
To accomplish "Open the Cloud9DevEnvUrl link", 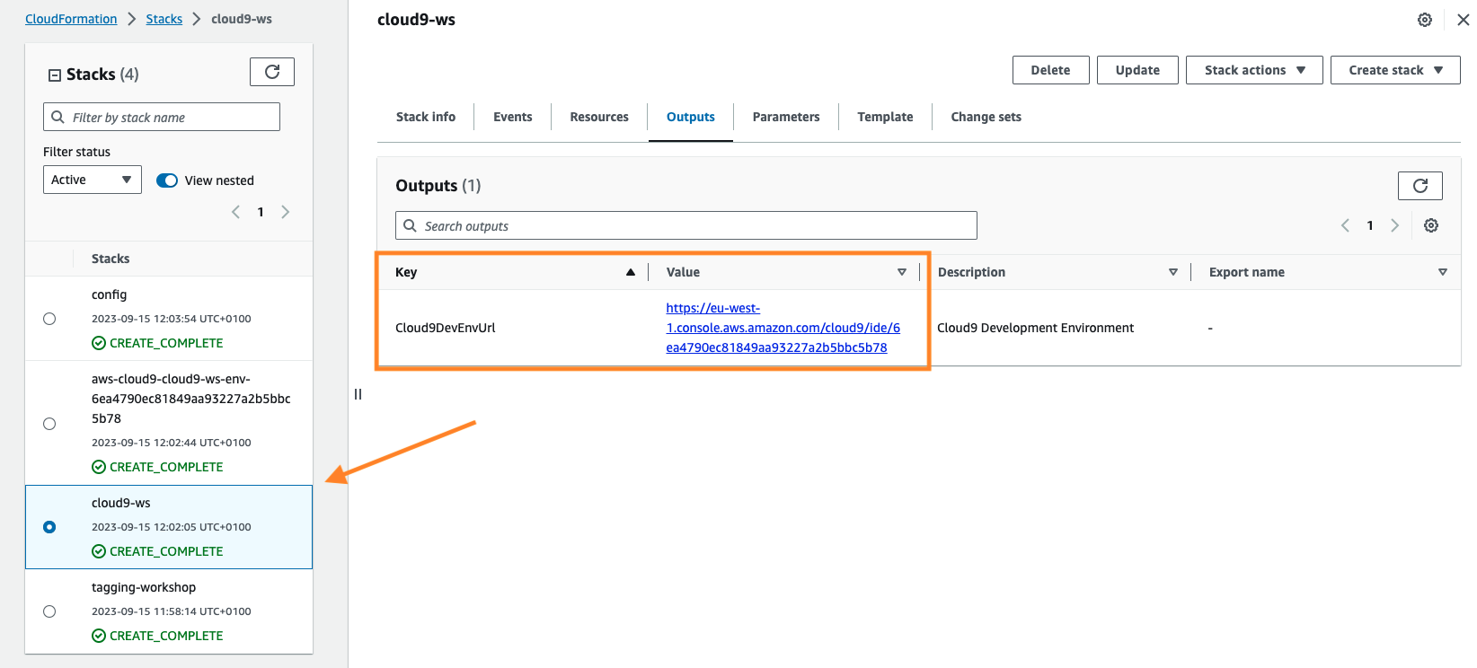I will point(783,328).
